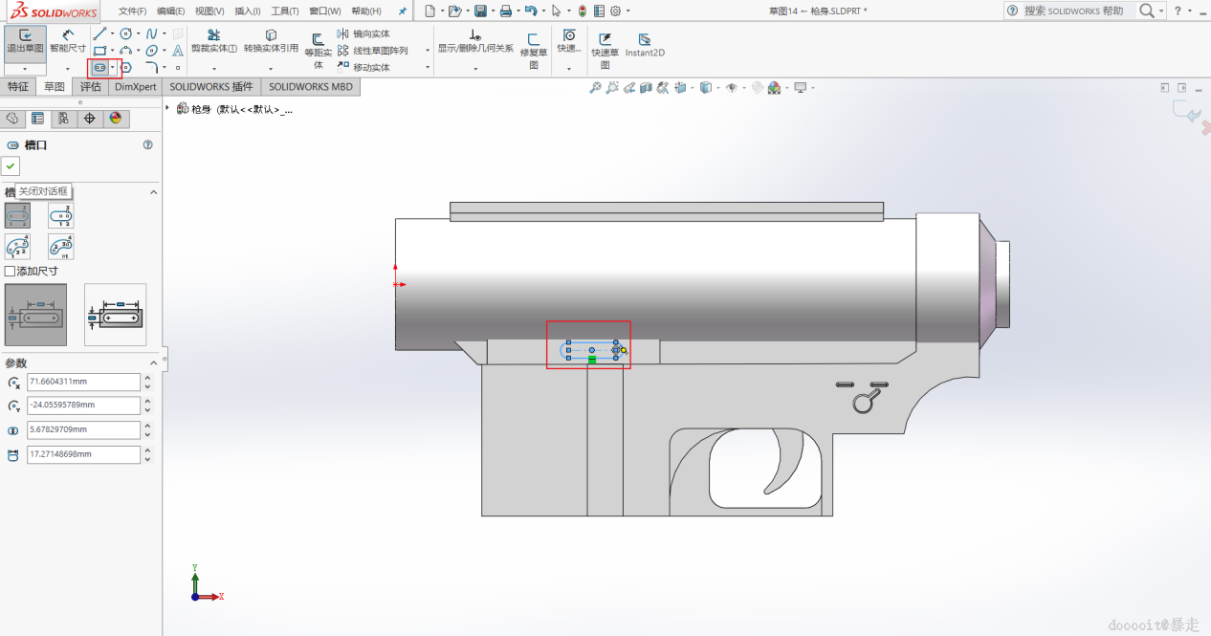Collapse the Parameters (参数) section

coord(153,363)
